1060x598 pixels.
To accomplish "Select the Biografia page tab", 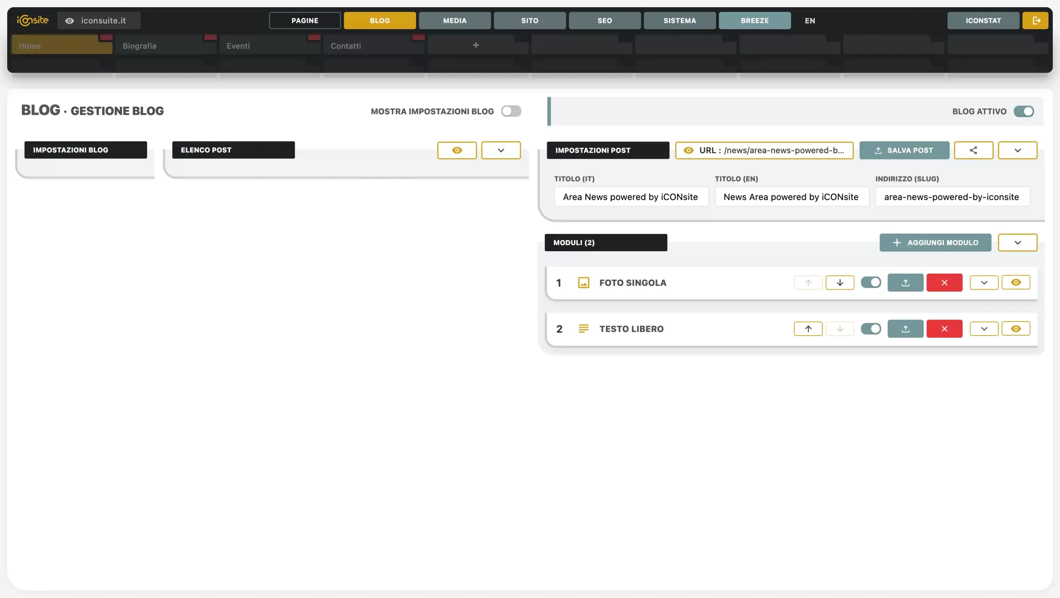I will pos(166,44).
